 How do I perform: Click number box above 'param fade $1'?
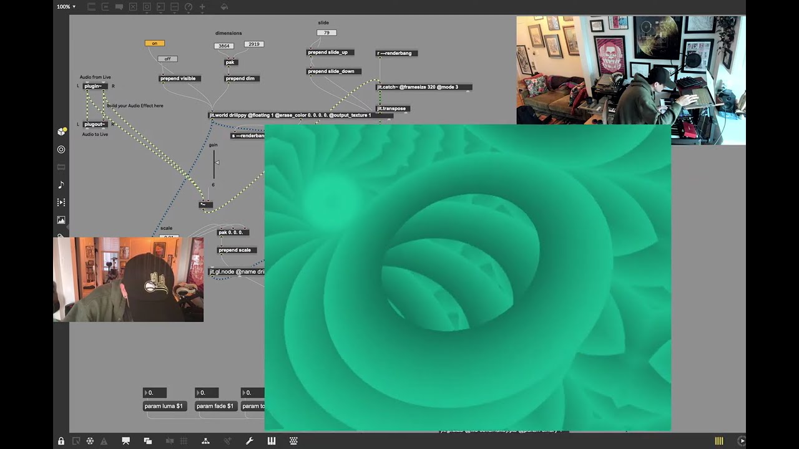click(207, 393)
